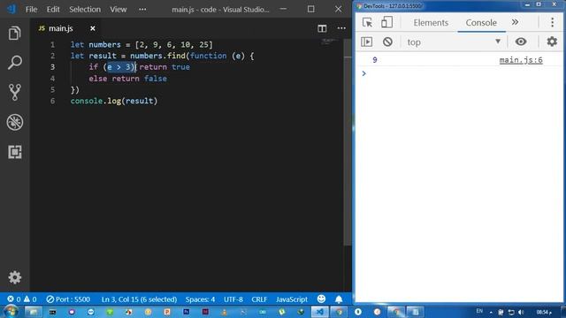
Task: Toggle console sidebar in DevTools
Action: point(366,42)
